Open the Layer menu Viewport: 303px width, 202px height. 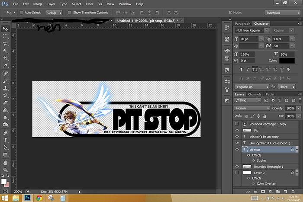tap(51, 4)
